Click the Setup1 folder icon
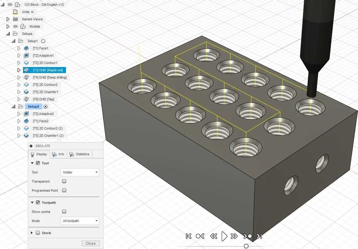Screen dimensions: 358x249 [21, 41]
